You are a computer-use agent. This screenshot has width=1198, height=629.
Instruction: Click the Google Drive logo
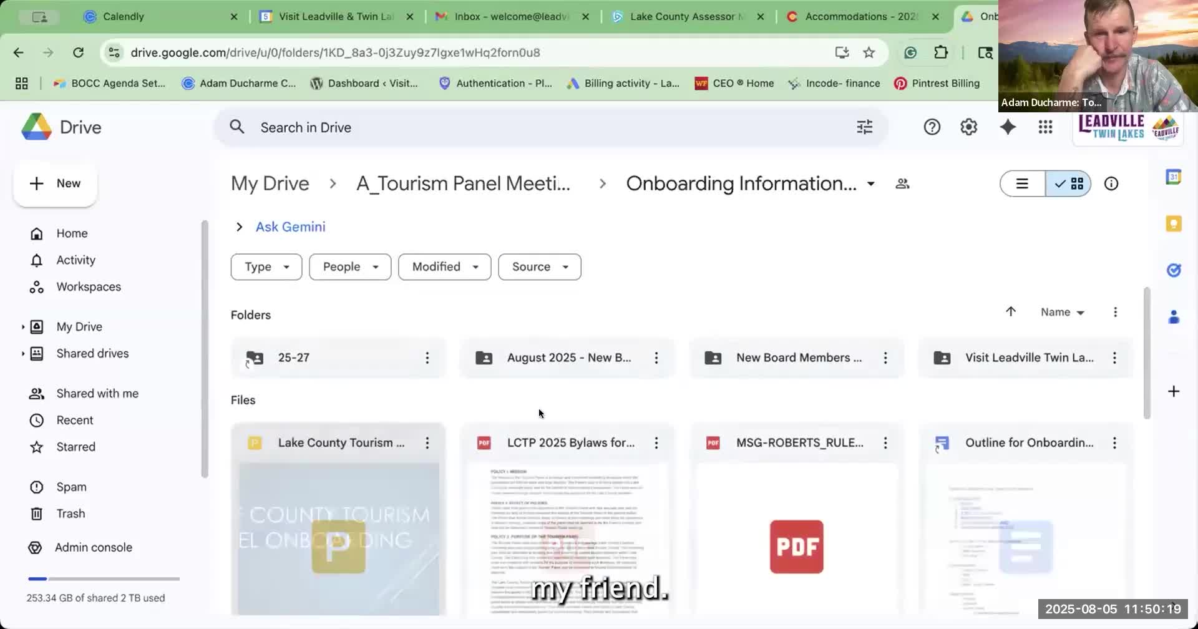(37, 127)
